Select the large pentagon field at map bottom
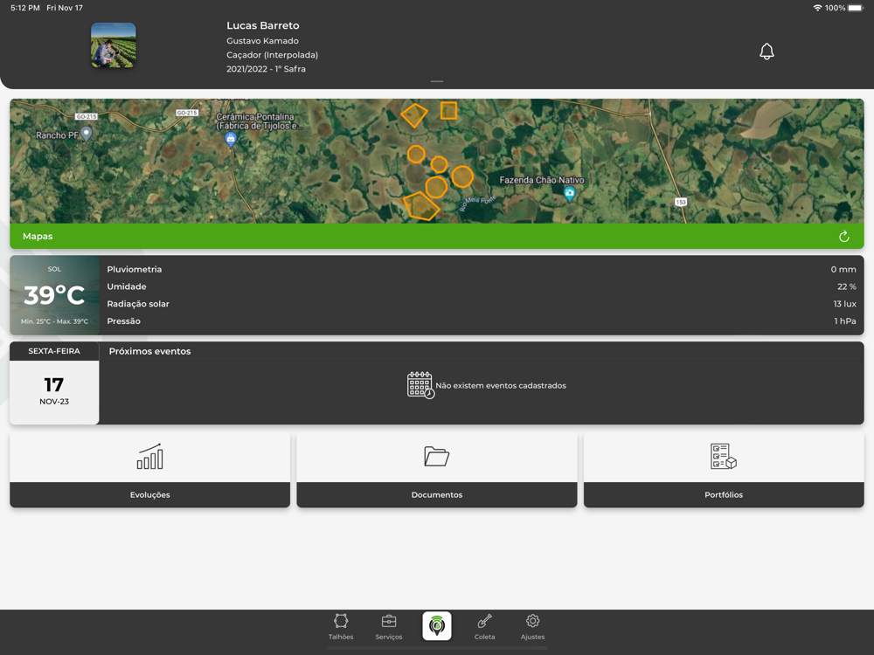The height and width of the screenshot is (655, 874). (x=421, y=206)
